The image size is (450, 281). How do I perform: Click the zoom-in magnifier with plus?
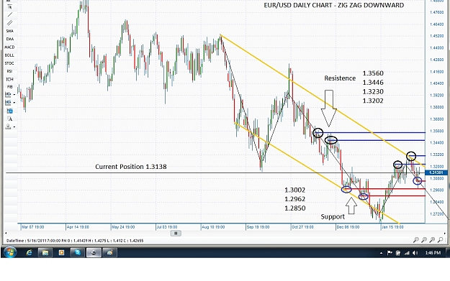tap(424, 240)
